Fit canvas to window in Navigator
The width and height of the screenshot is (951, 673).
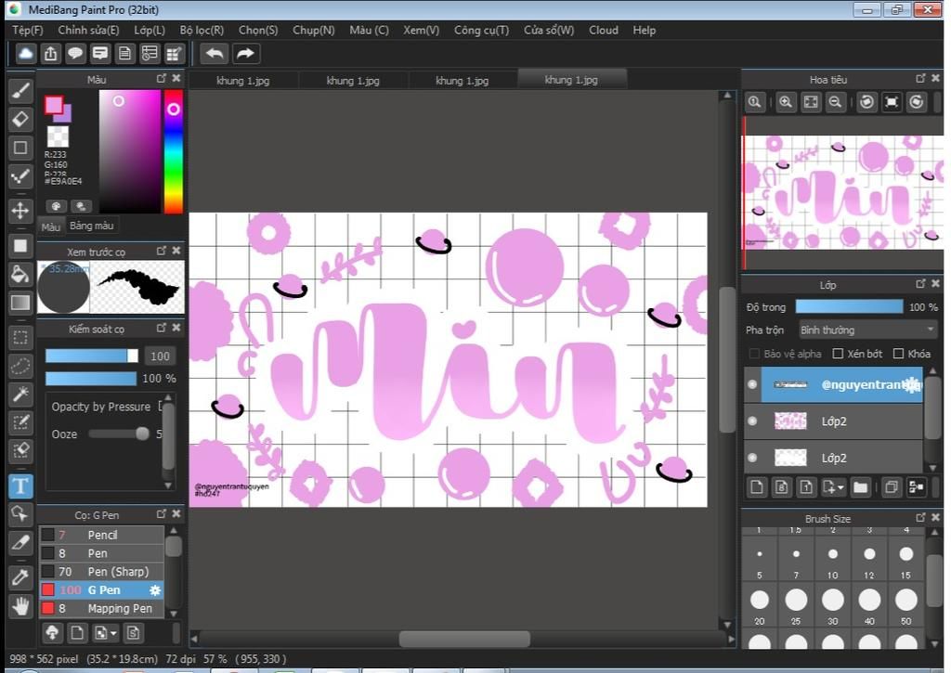point(810,102)
